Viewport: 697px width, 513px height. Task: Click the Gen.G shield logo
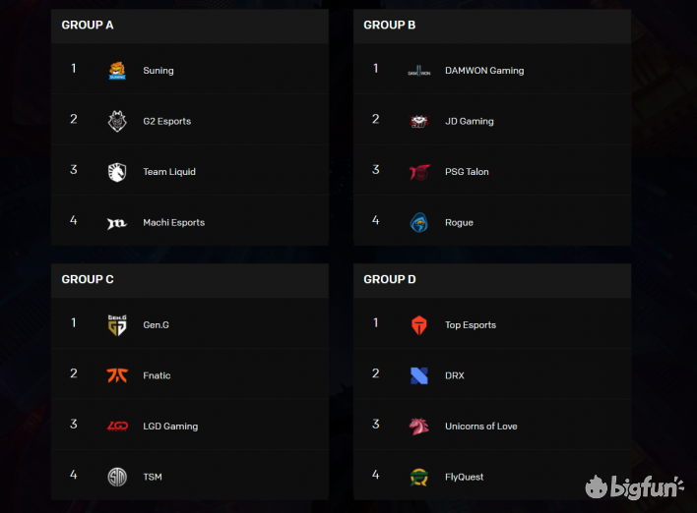coord(117,325)
